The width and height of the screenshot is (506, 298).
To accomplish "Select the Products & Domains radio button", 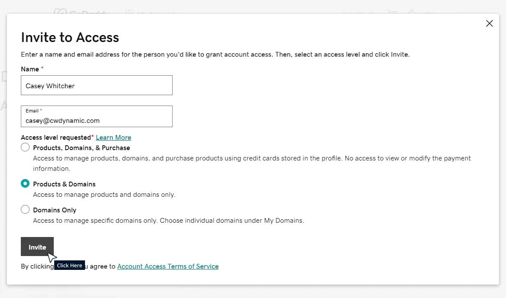I will [x=25, y=183].
